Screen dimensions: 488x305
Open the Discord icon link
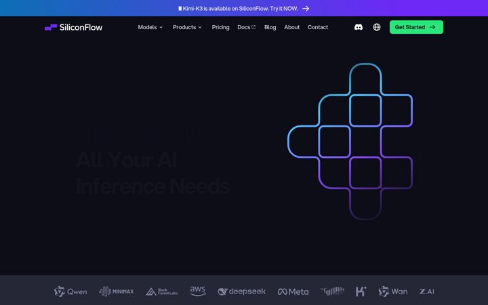point(359,27)
